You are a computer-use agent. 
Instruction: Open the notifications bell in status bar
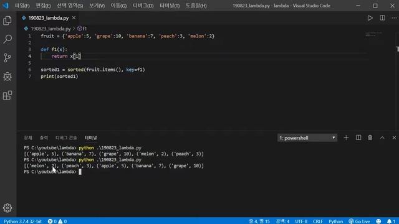click(391, 222)
